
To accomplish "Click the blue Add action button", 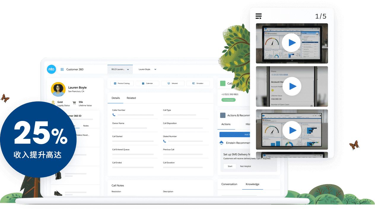I will coord(235,135).
